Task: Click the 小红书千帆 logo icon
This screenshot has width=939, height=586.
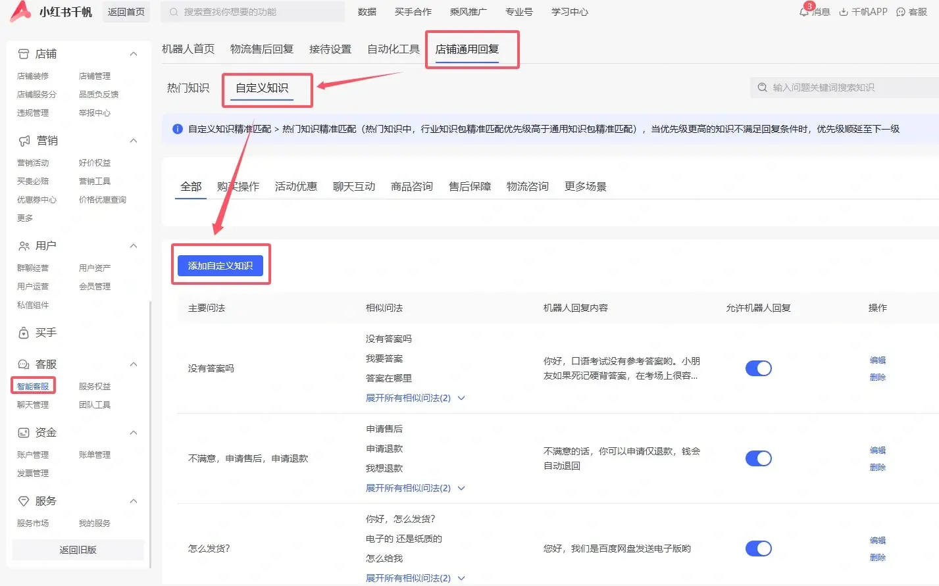Action: [20, 11]
